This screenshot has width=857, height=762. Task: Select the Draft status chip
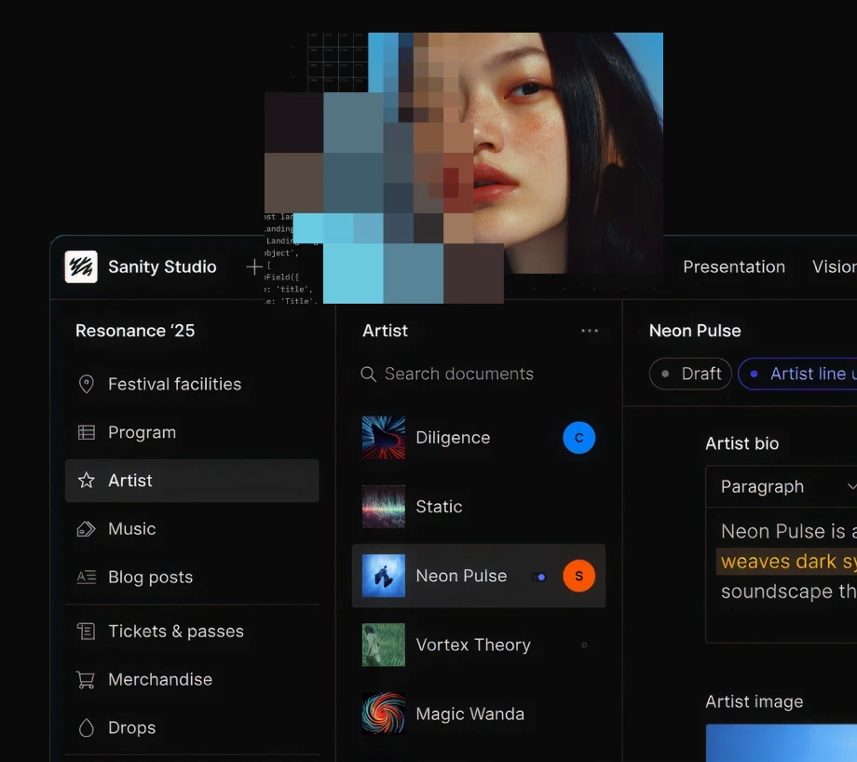(x=689, y=374)
